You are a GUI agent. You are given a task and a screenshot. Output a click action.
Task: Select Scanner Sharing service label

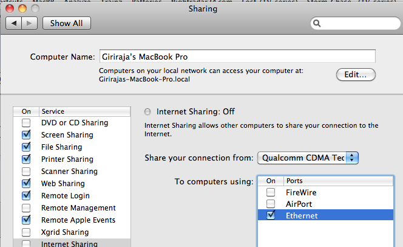(69, 172)
